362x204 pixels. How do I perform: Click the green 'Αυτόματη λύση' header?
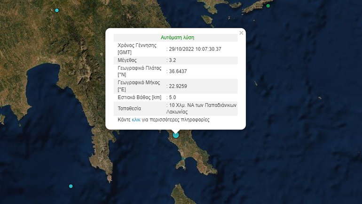177,37
